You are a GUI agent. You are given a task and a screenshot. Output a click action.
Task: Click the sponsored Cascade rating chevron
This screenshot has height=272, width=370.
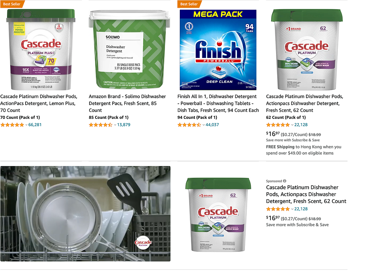pyautogui.click(x=292, y=209)
